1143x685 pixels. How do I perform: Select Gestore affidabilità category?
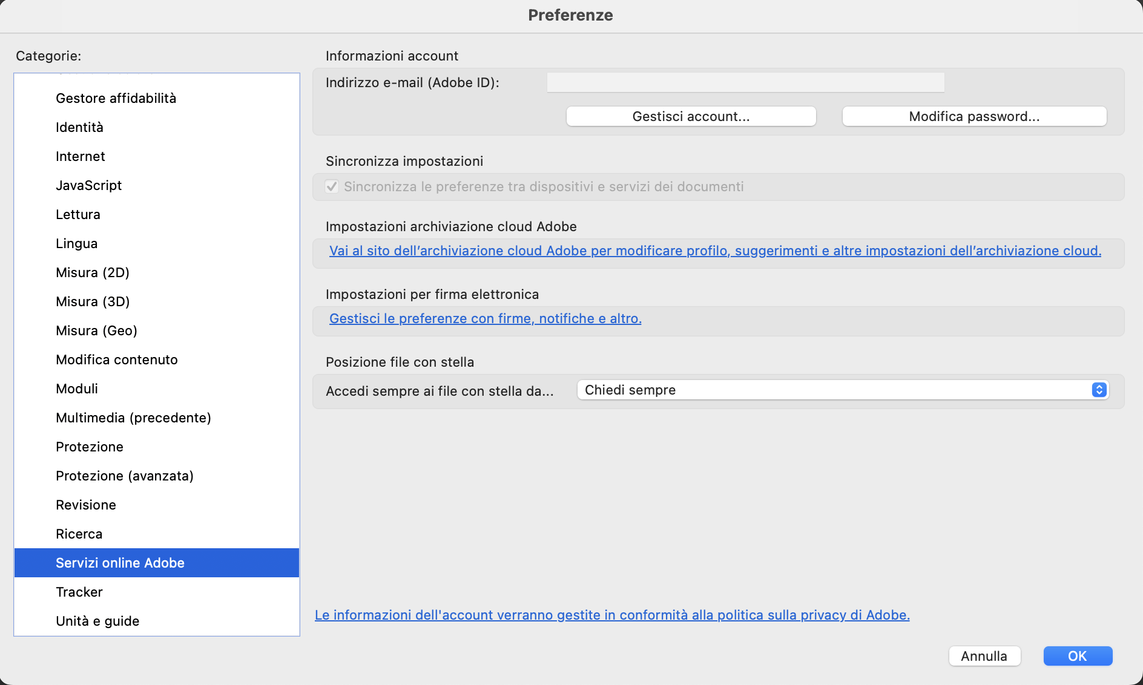pyautogui.click(x=157, y=98)
